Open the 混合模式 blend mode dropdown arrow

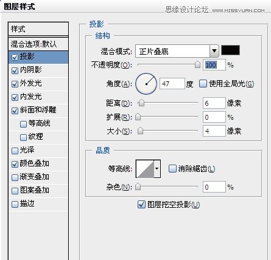coord(214,51)
